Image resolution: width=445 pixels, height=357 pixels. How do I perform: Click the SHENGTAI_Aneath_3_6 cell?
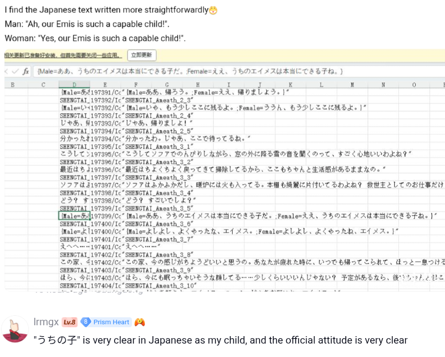coord(158,224)
